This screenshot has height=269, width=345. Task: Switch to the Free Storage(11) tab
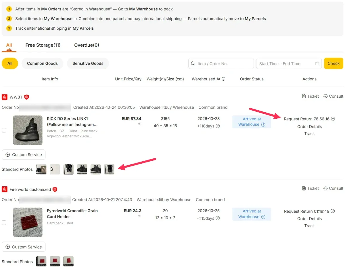pos(43,45)
